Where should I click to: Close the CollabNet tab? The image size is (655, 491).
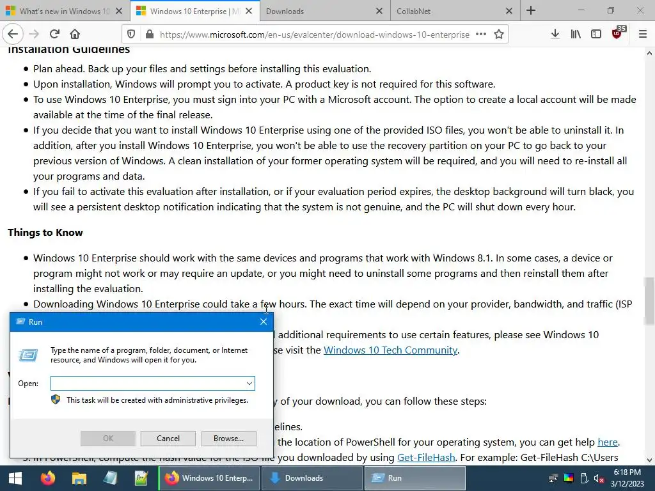(509, 12)
